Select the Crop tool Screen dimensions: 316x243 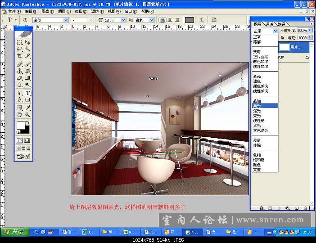(19, 56)
